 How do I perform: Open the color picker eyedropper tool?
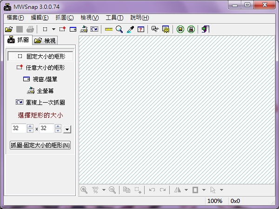pos(130,29)
